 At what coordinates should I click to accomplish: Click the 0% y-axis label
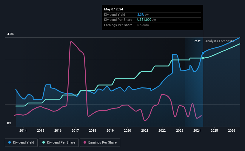coord(9,123)
